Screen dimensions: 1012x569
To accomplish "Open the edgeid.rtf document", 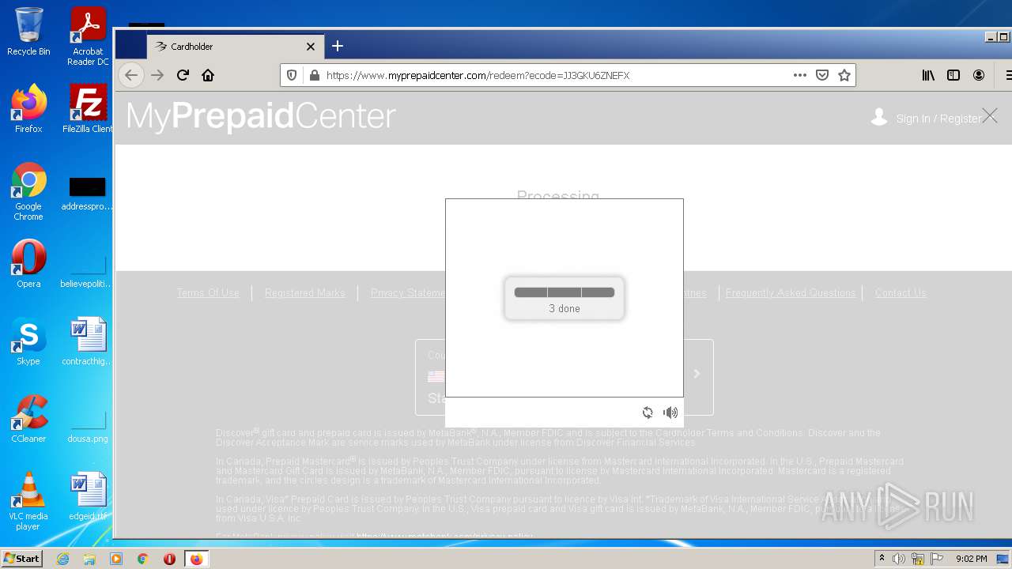I will [x=88, y=496].
